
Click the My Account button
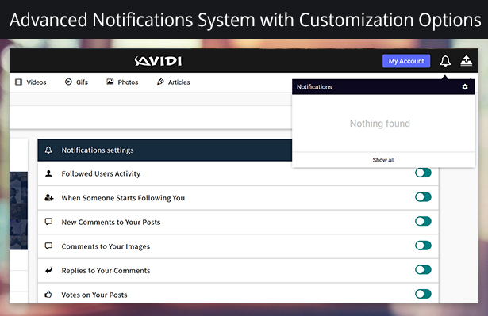click(x=406, y=61)
